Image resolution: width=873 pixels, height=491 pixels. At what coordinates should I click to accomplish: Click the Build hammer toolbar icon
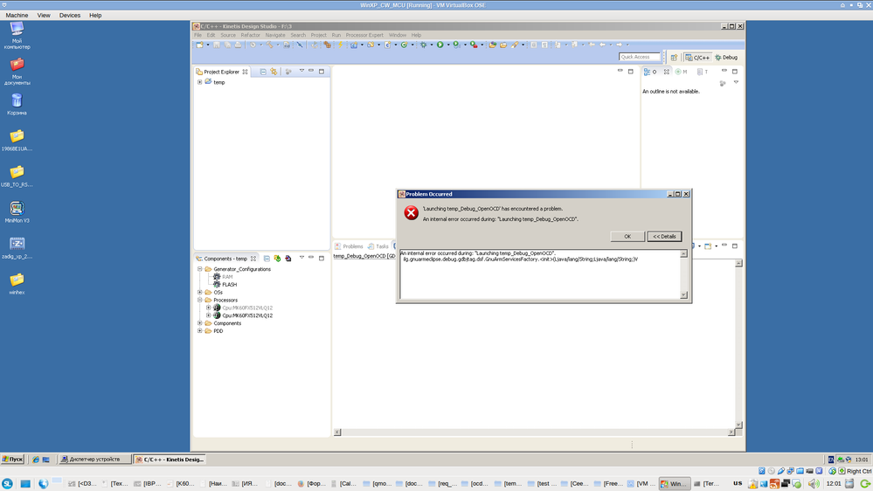coord(269,45)
